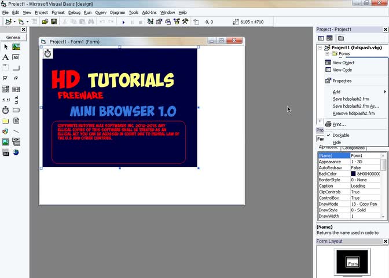Click the Open Project toolbar icon
This screenshot has height=278, width=389.
pos(45,22)
